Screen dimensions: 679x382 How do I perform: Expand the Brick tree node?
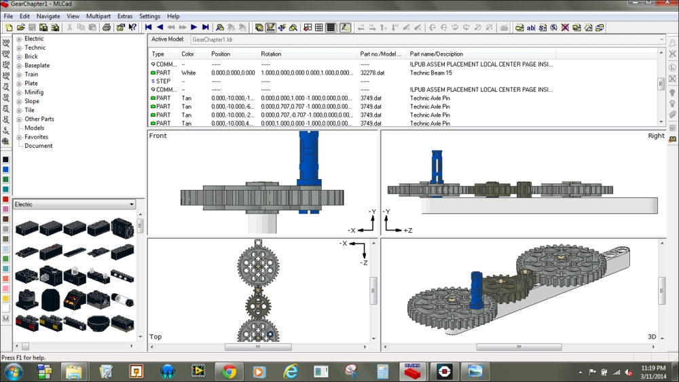19,57
